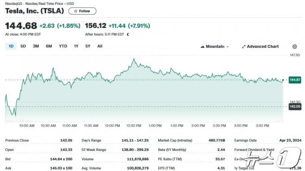Open the Advanced Chart link

click(x=260, y=47)
